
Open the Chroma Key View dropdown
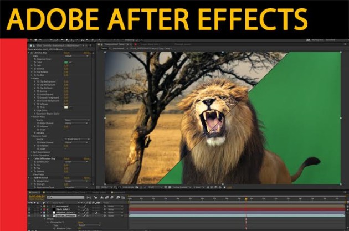[76, 56]
